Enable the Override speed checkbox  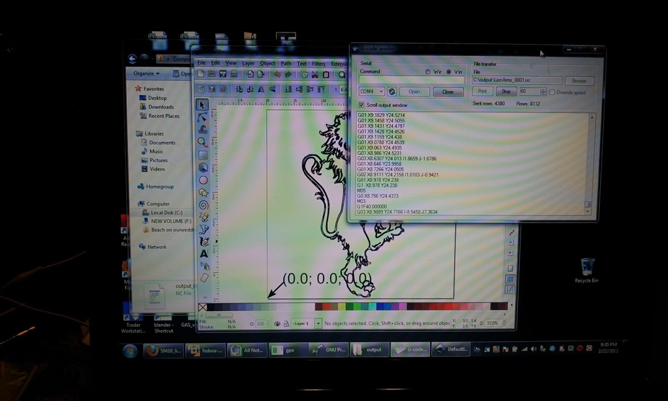(552, 92)
